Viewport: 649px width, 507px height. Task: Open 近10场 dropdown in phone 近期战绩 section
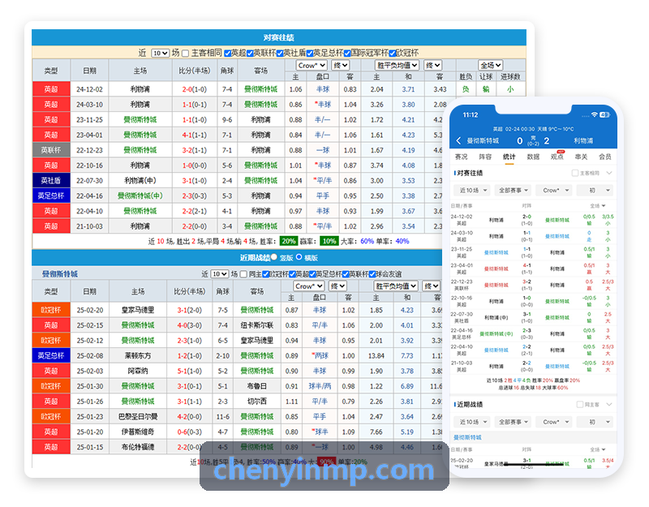[473, 422]
